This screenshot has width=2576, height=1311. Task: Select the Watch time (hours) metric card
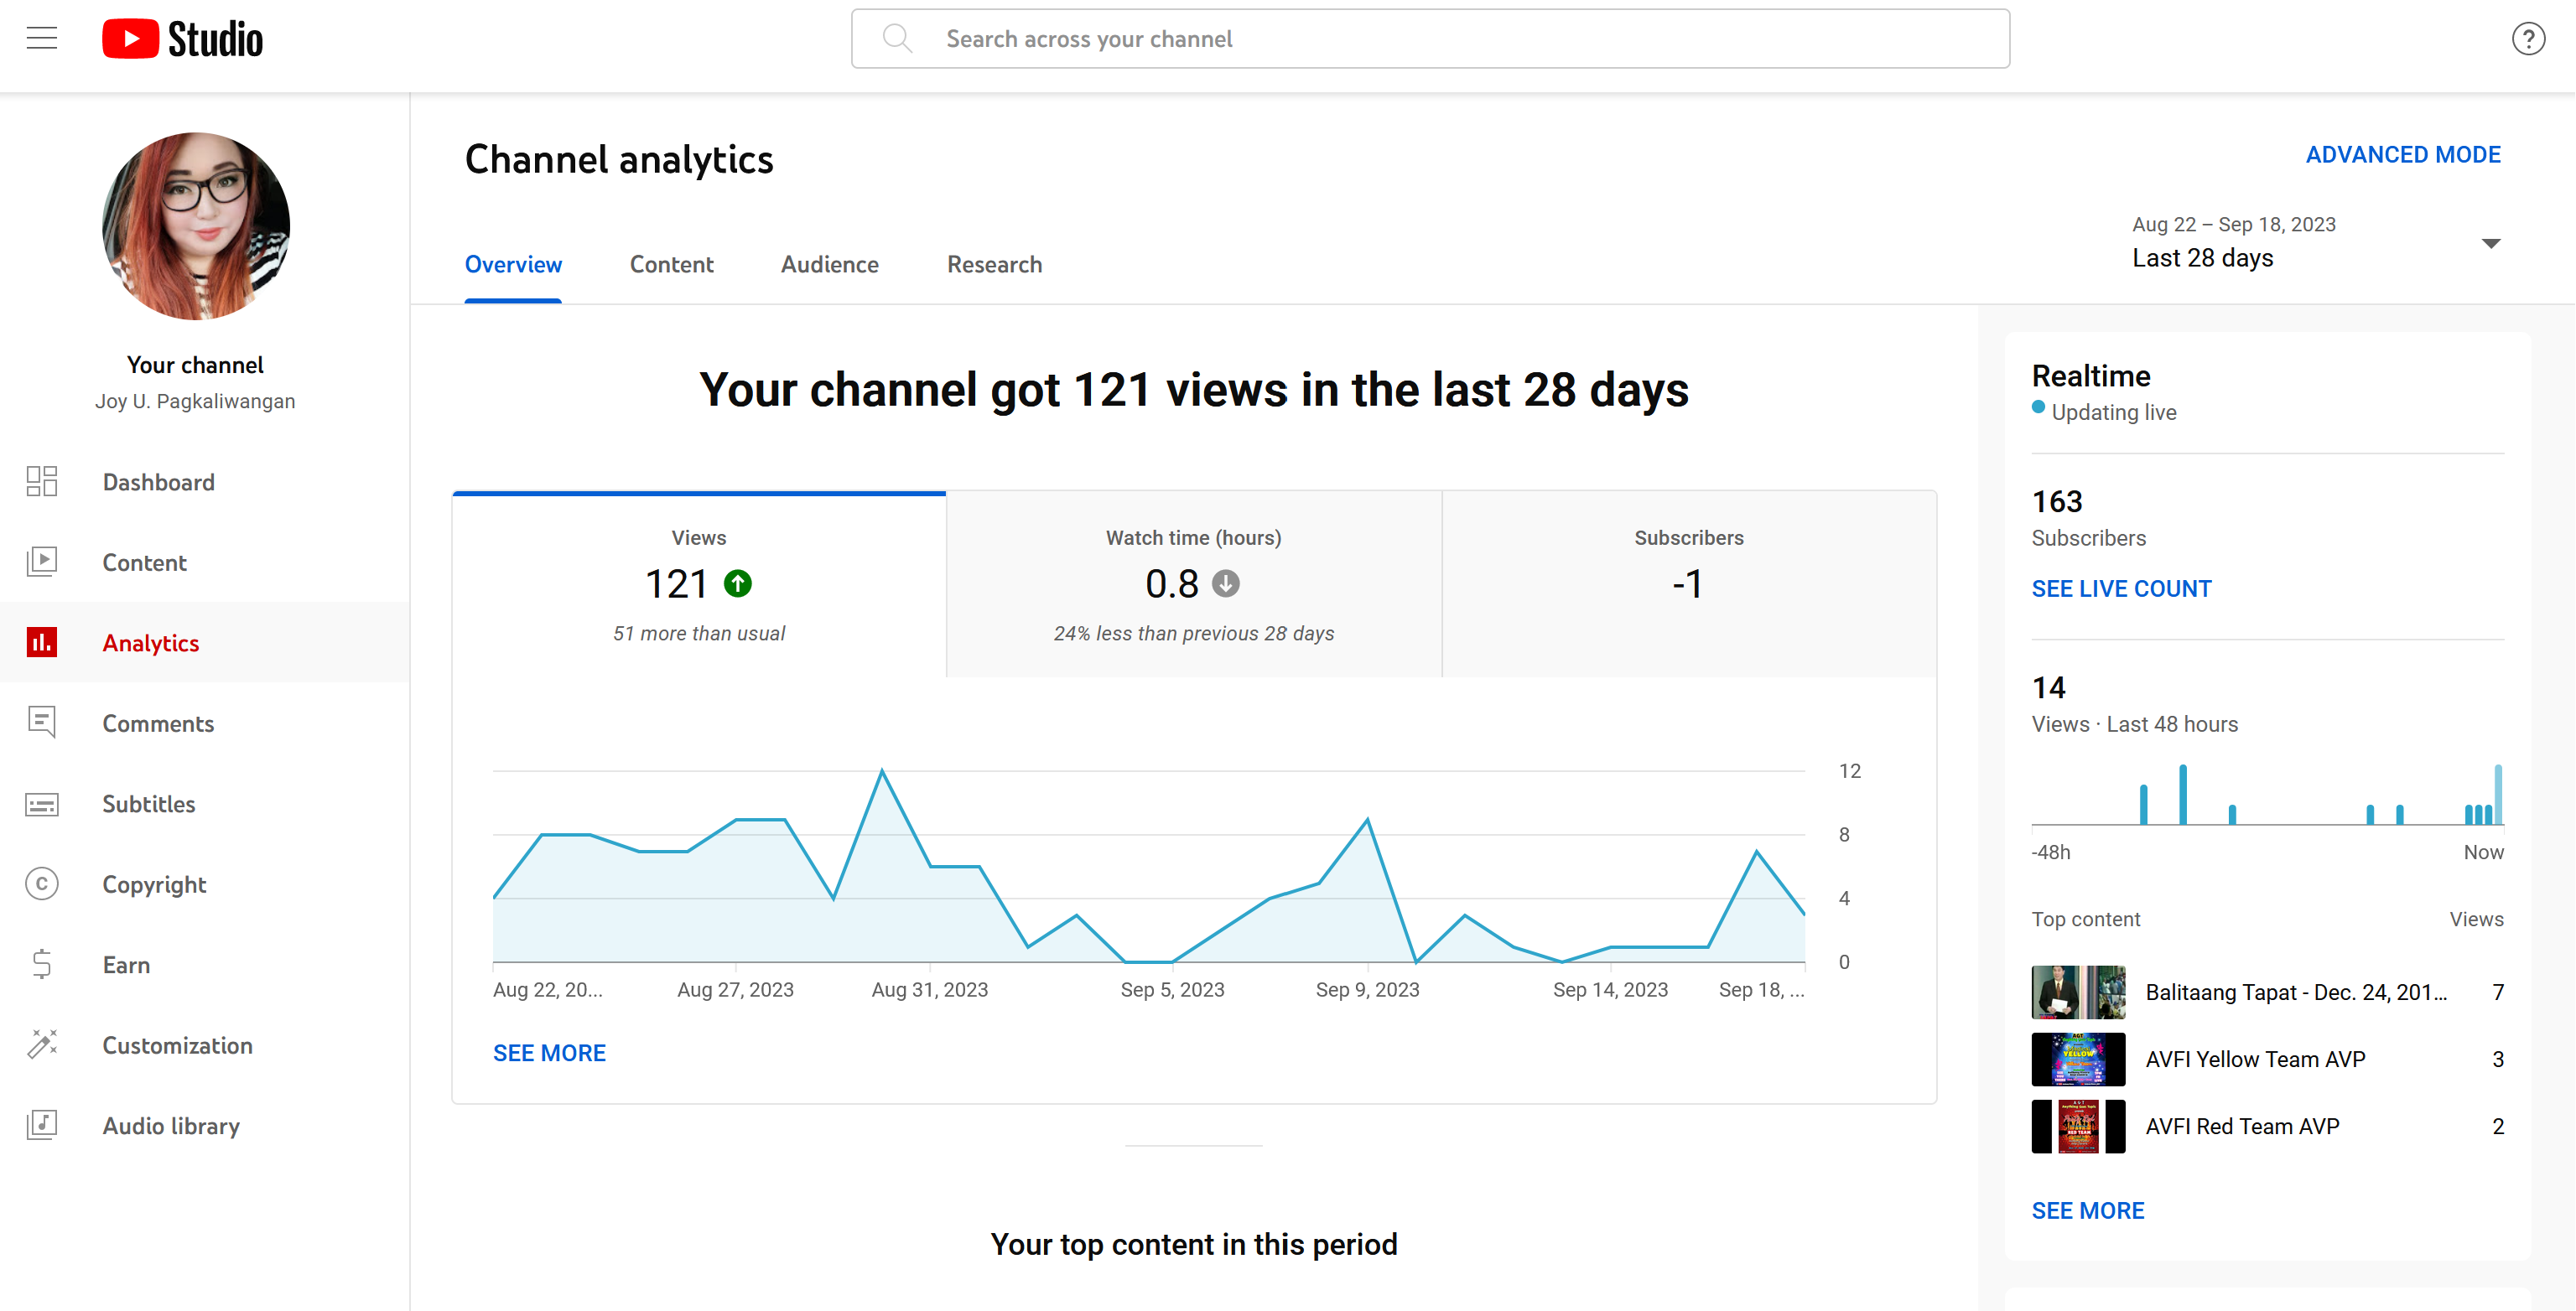pos(1193,584)
